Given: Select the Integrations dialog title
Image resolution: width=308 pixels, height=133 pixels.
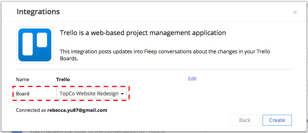Looking at the screenshot, I should pyautogui.click(x=38, y=12).
